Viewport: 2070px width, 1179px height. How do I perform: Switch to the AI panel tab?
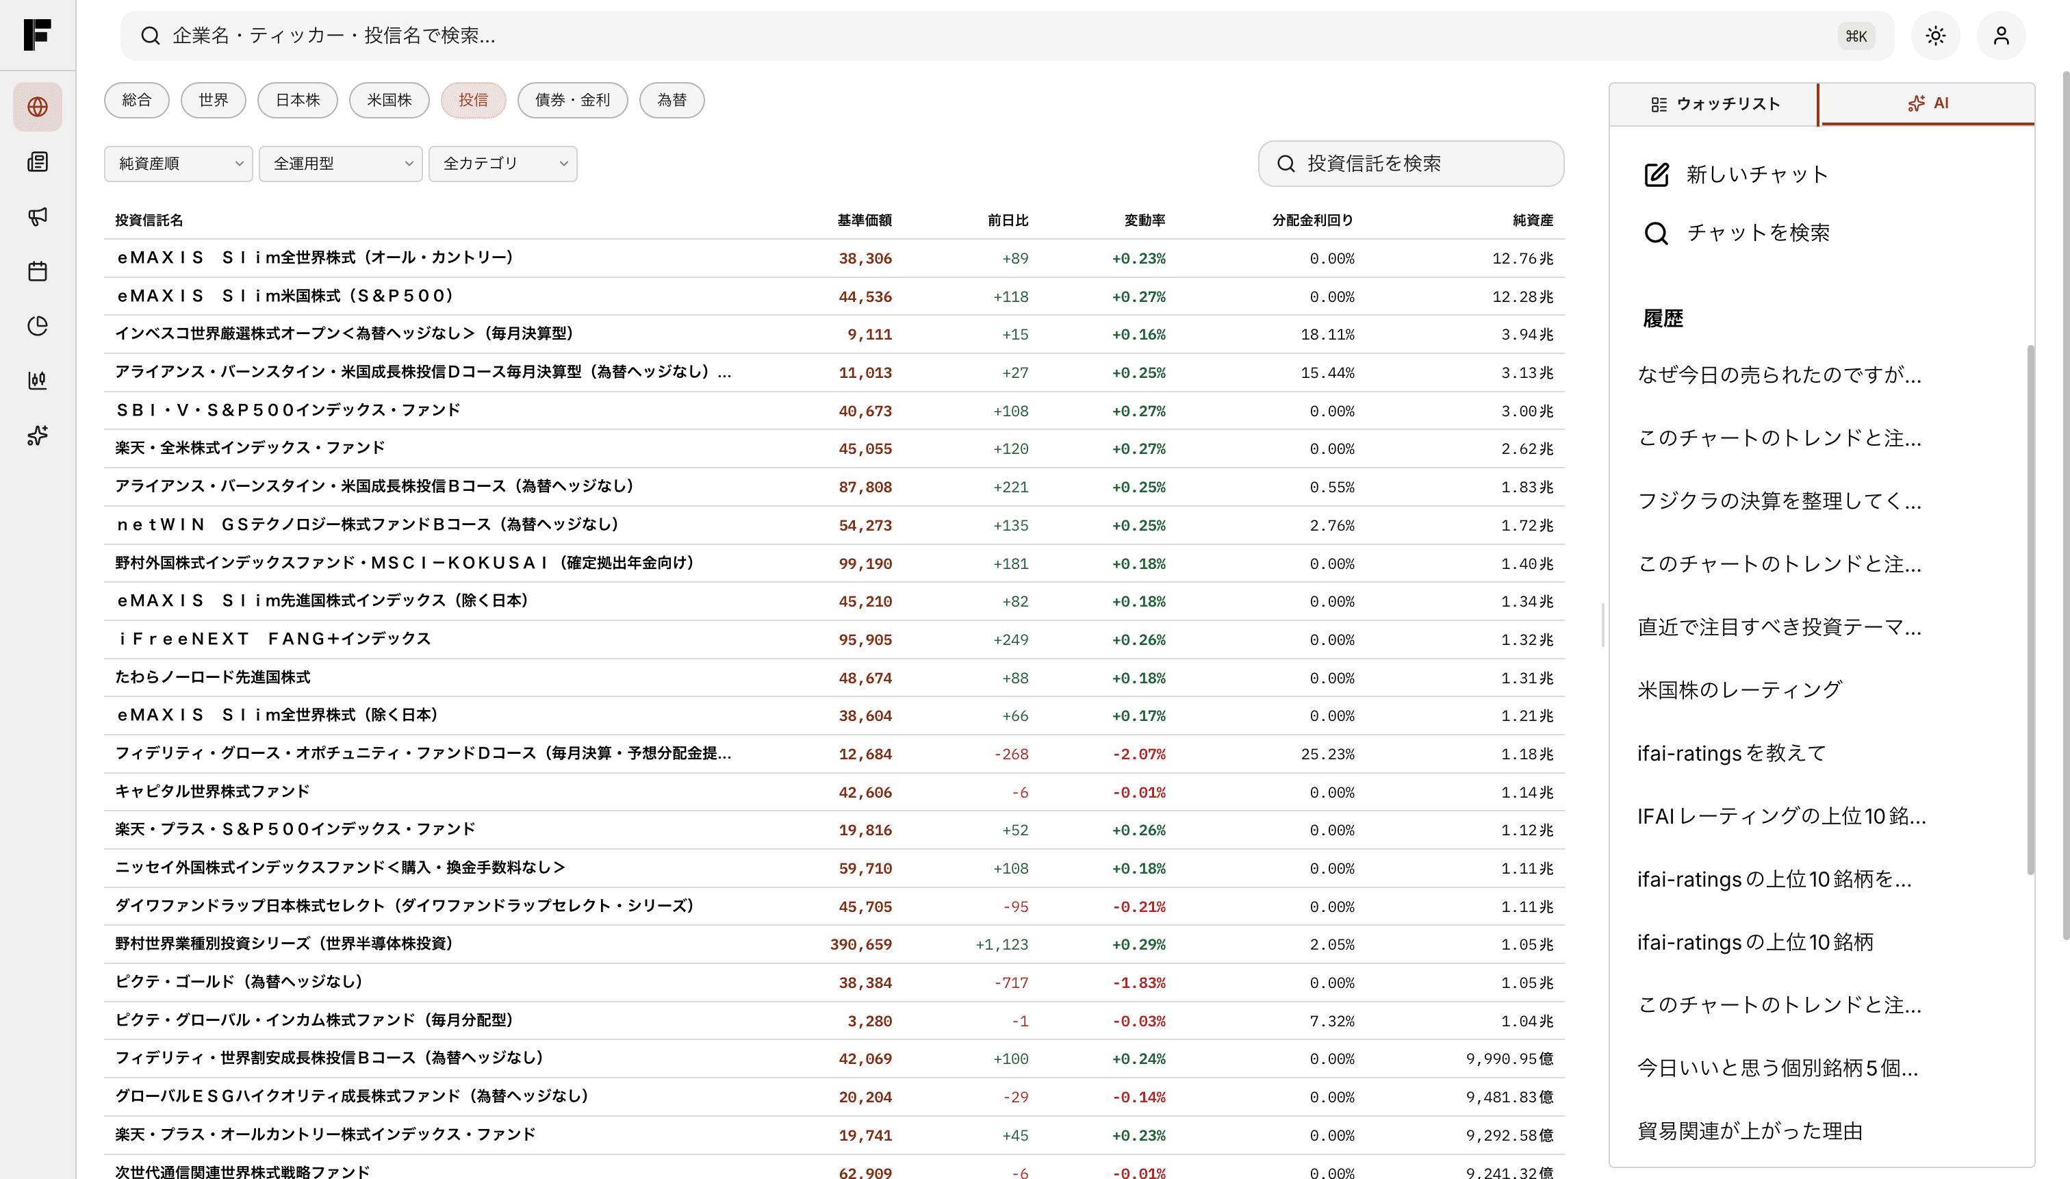[1927, 103]
